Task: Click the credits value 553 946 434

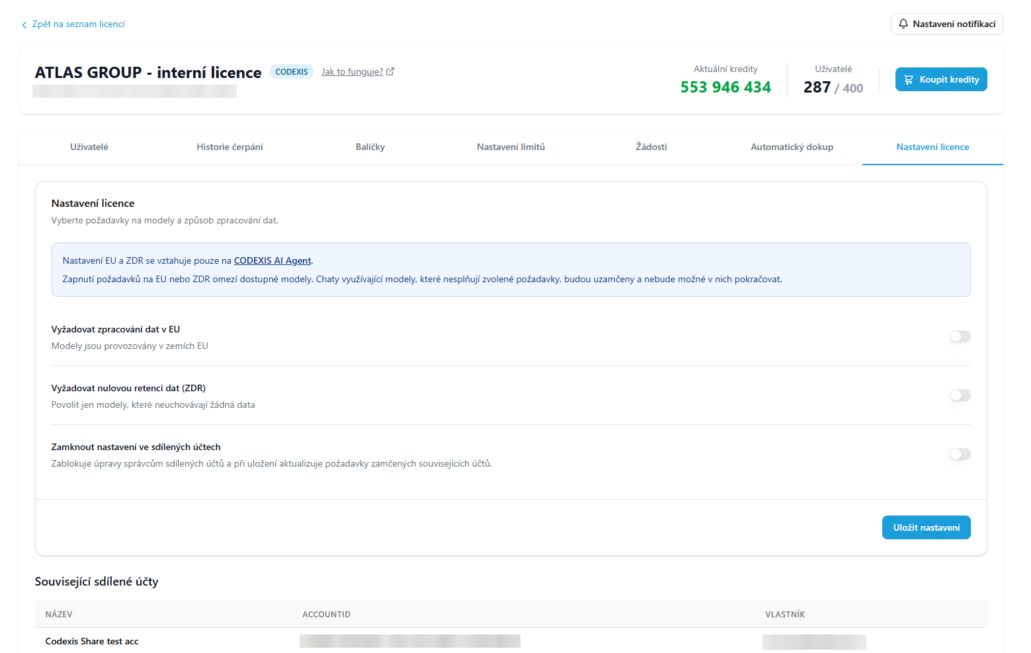Action: point(725,87)
